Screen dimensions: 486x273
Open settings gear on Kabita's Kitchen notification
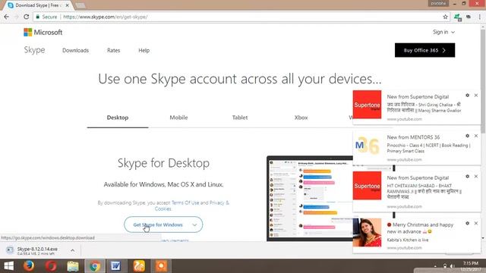[467, 223]
